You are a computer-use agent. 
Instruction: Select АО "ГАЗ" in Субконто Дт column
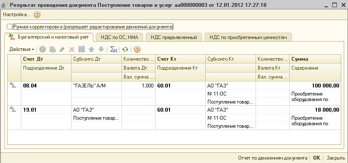point(96,110)
